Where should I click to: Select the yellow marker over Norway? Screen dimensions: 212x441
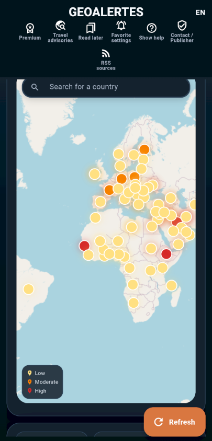click(119, 154)
